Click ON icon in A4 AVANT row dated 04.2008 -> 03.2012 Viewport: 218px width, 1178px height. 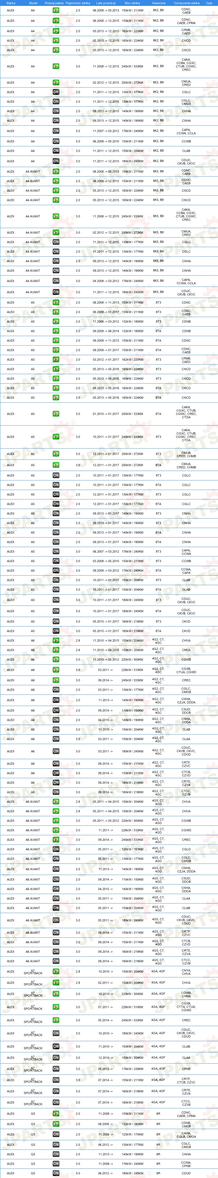point(56,281)
